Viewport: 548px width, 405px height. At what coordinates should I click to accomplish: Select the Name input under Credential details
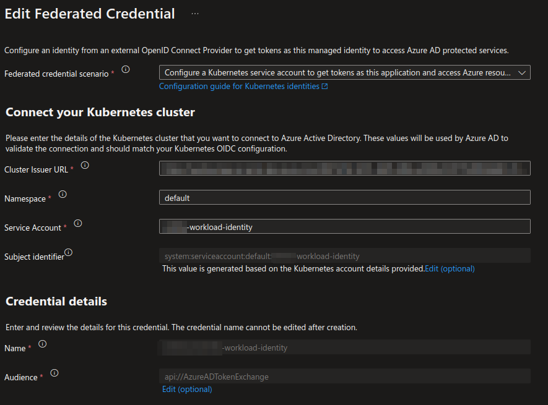click(344, 347)
